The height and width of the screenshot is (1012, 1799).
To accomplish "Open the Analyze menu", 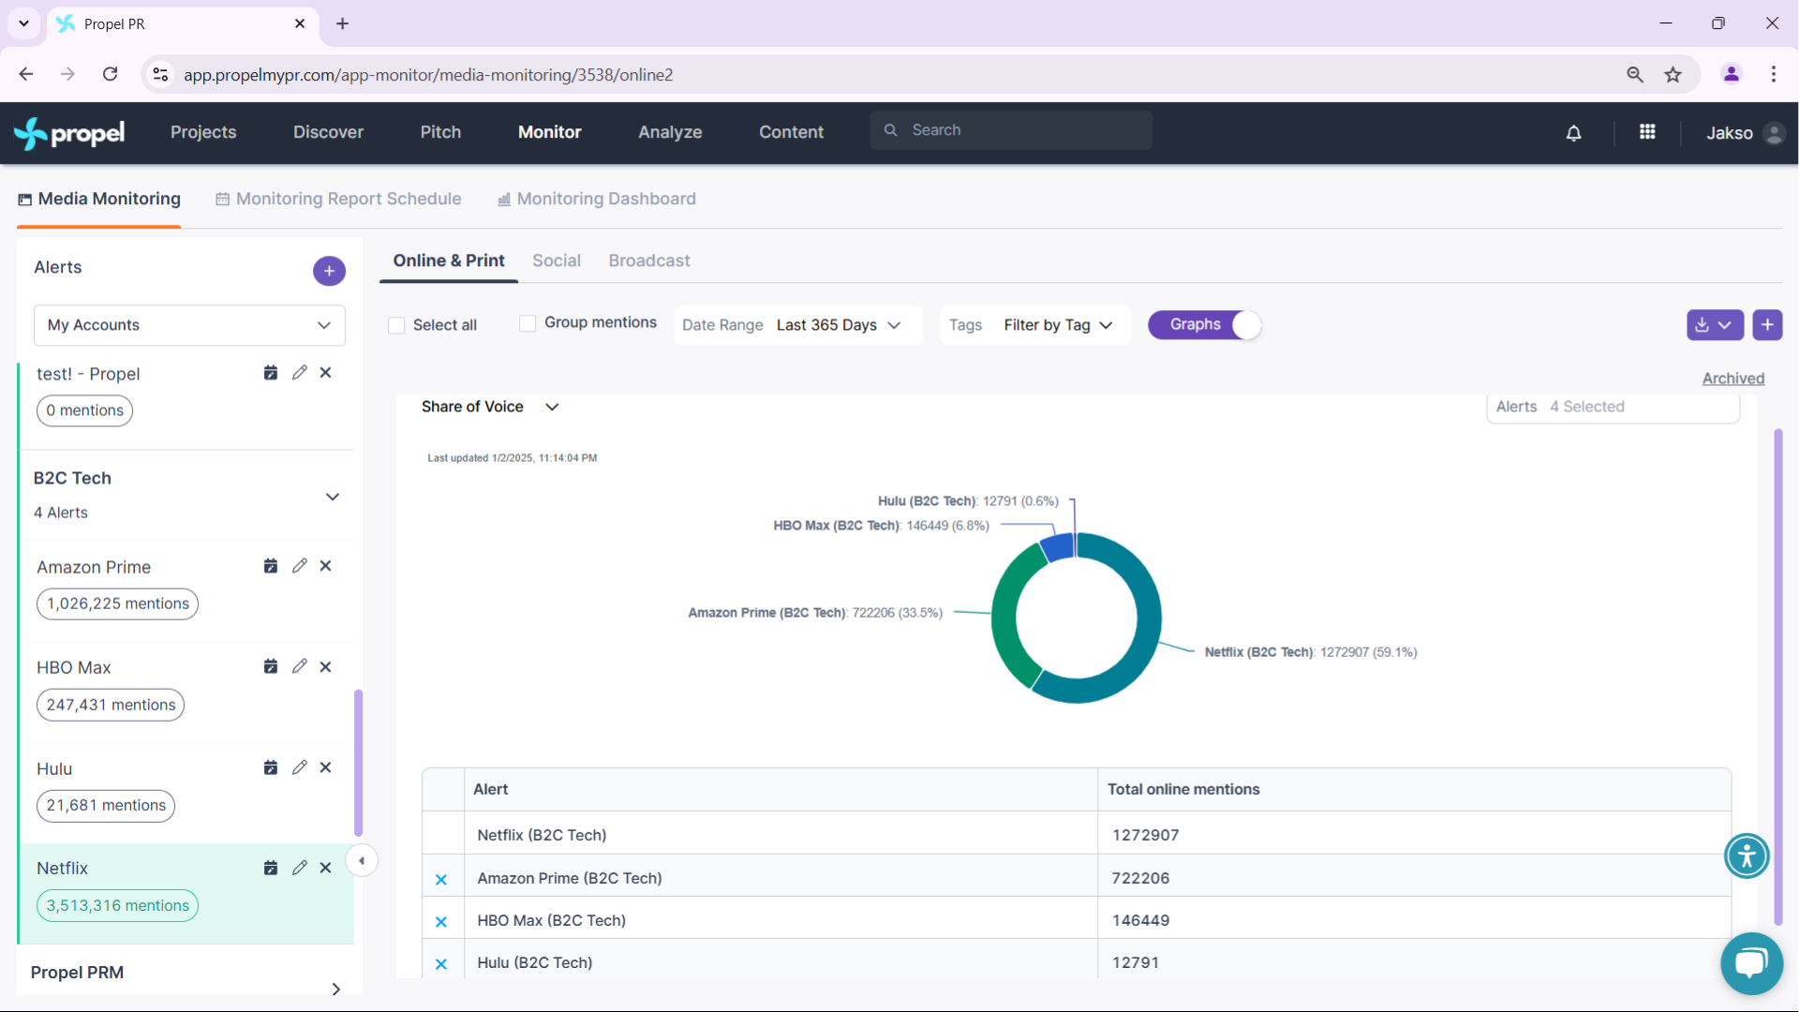I will [x=670, y=132].
